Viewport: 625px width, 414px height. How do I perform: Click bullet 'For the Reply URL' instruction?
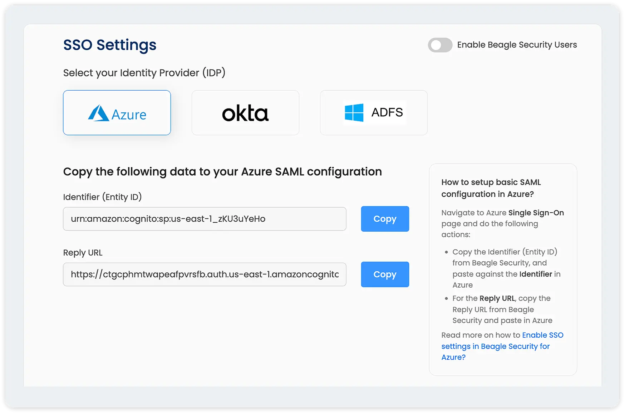[x=502, y=309]
